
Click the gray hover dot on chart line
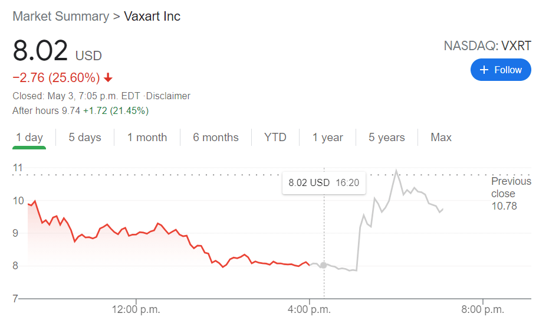point(323,265)
